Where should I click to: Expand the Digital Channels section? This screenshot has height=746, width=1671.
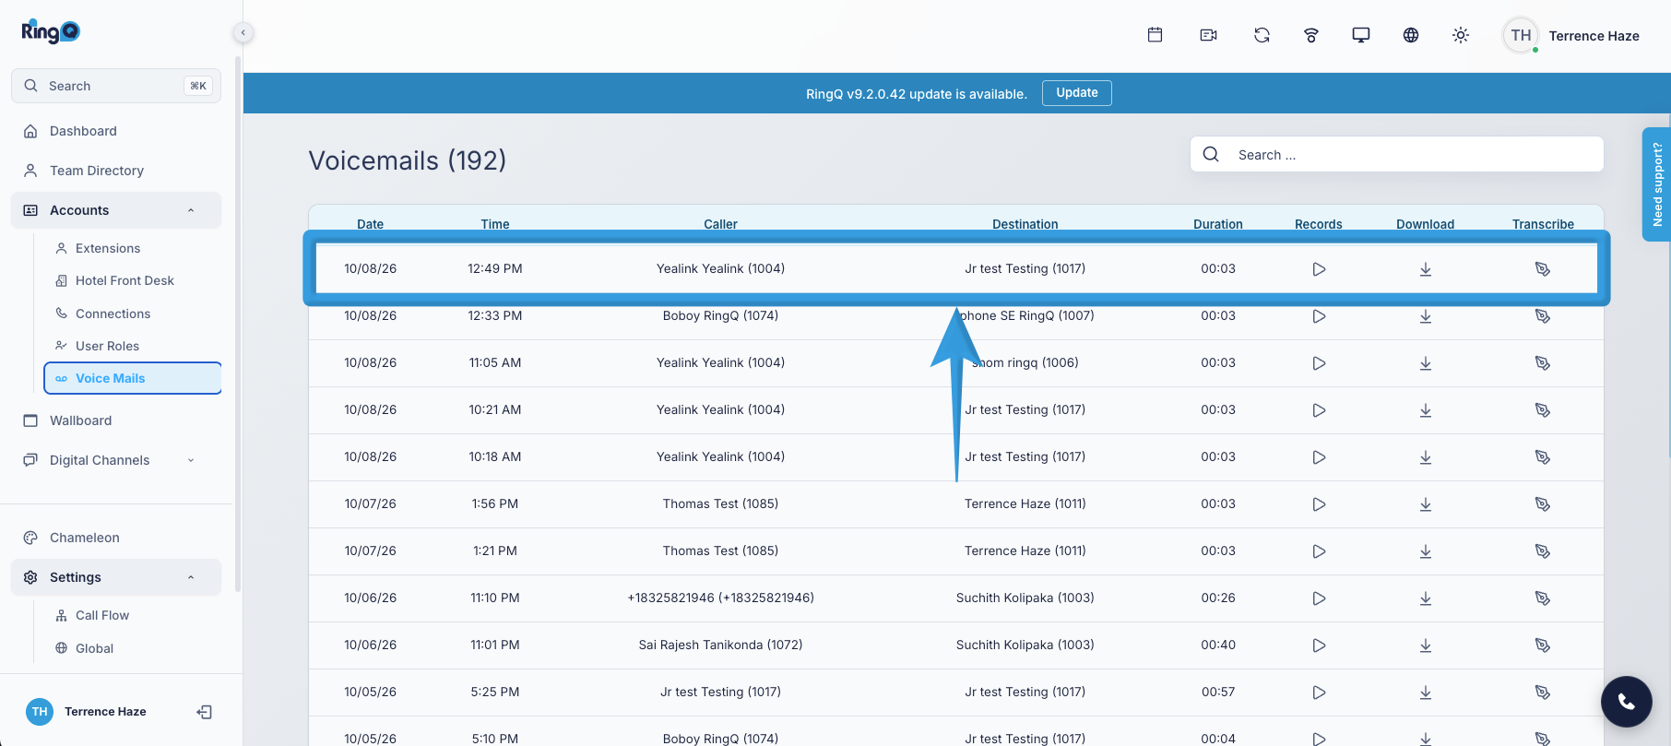pyautogui.click(x=116, y=460)
